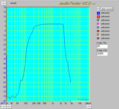119x109 pixels.
Task: Click down arrow of spinner left of remark
Action: point(4,4)
